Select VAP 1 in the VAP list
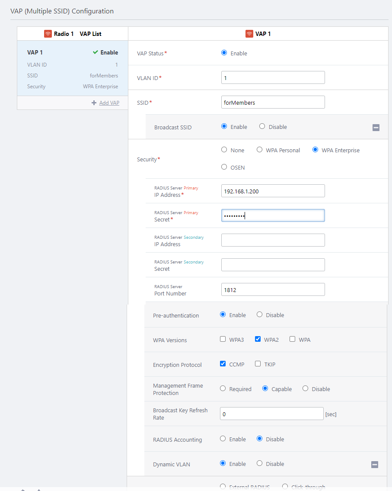The height and width of the screenshot is (491, 392). [x=72, y=68]
